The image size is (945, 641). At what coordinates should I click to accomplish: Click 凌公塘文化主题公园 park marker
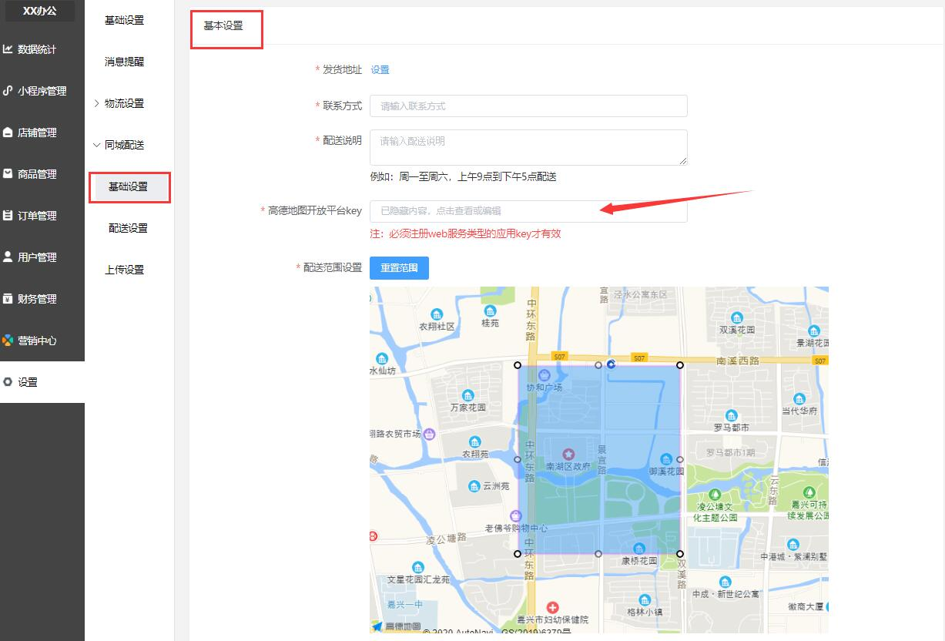(x=715, y=494)
